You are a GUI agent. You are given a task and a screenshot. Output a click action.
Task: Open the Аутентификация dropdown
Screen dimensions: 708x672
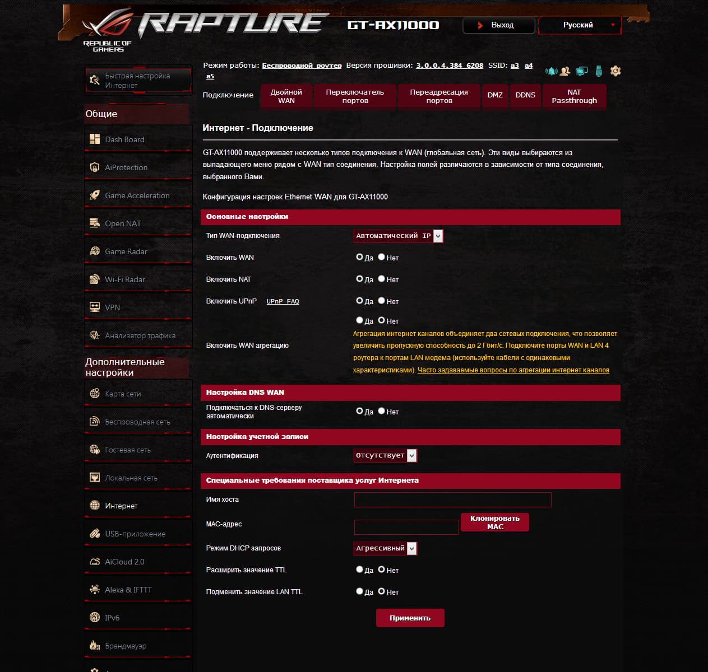click(x=385, y=455)
